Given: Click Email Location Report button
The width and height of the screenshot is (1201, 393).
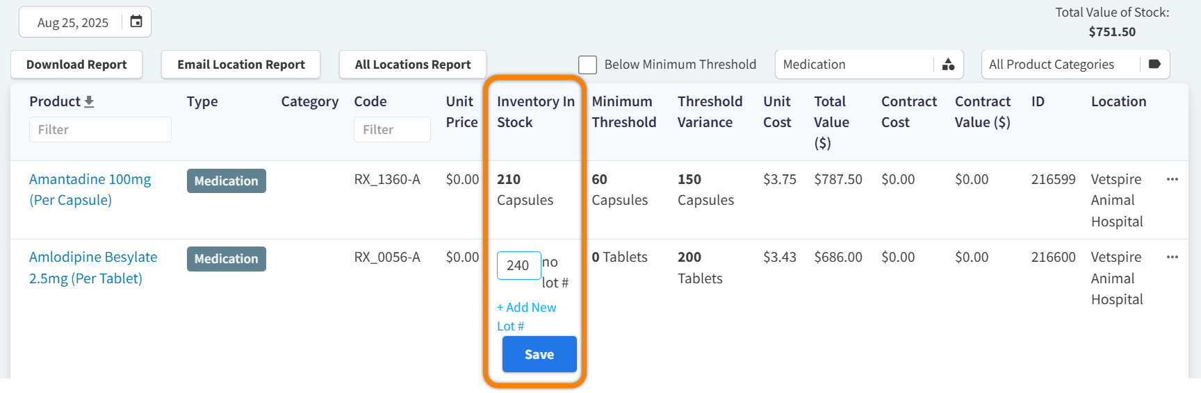Looking at the screenshot, I should [240, 65].
